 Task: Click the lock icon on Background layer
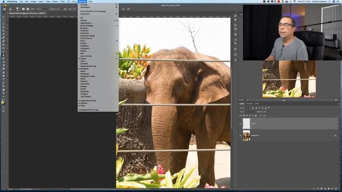336,135
